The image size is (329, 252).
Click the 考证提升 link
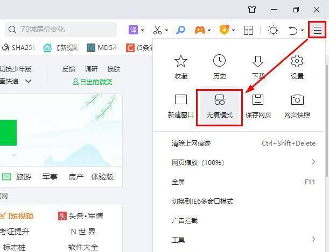pos(15,232)
